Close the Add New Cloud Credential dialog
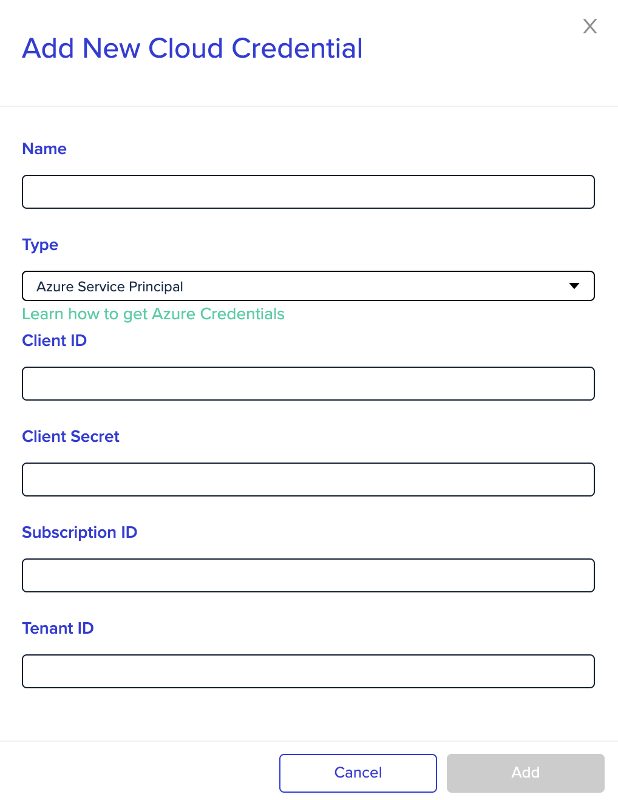The width and height of the screenshot is (618, 800). tap(589, 26)
